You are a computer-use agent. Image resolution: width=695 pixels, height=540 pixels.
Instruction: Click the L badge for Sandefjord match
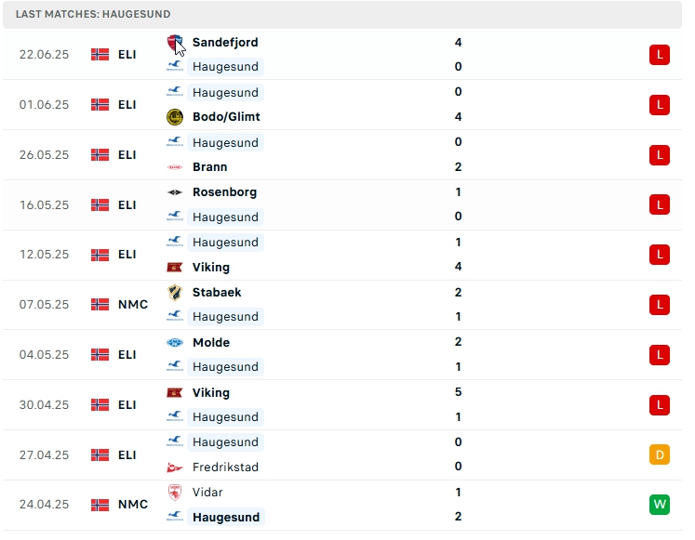pos(660,55)
